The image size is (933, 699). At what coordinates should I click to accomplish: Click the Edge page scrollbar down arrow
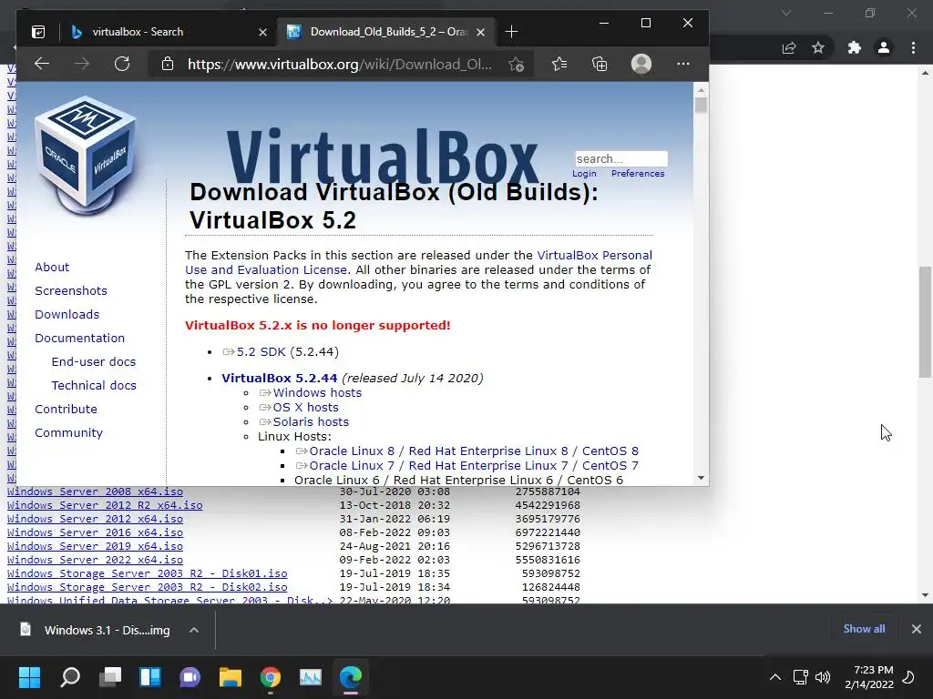tap(701, 478)
